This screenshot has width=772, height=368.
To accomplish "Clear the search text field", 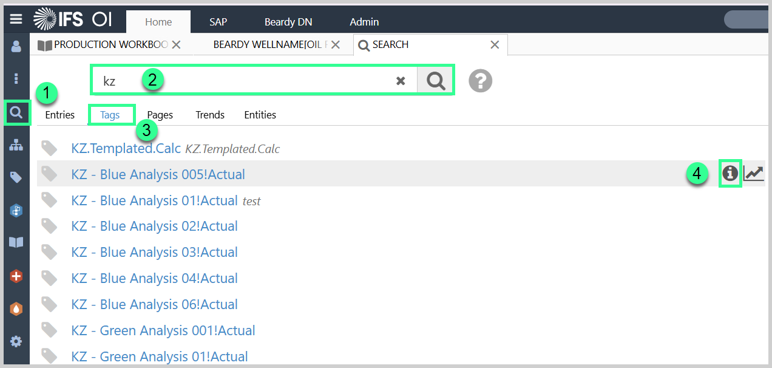I will click(401, 81).
